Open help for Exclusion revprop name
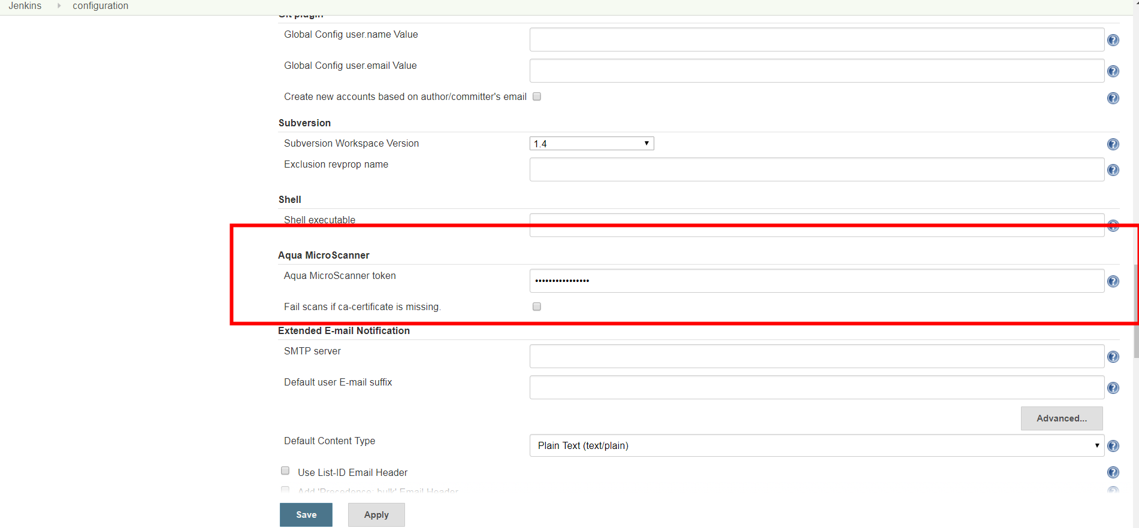Image resolution: width=1139 pixels, height=528 pixels. coord(1113,170)
